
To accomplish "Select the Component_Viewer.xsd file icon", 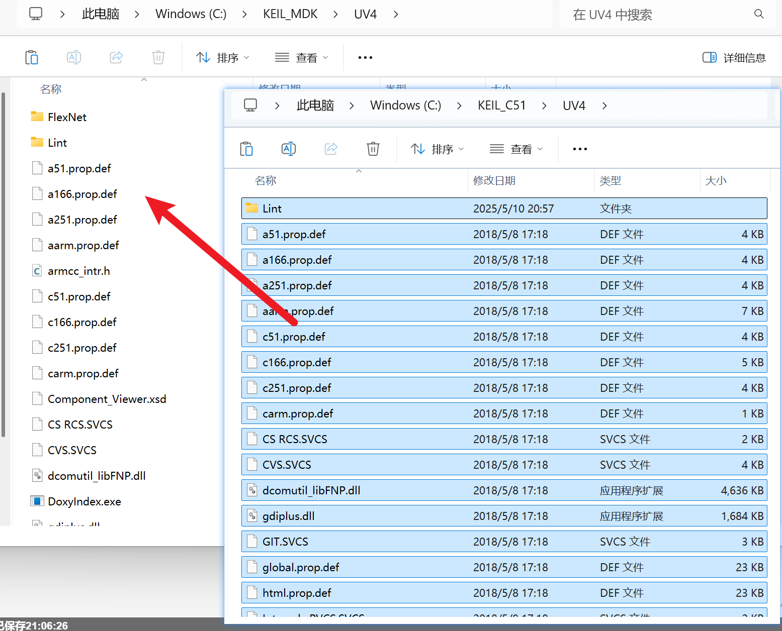I will click(37, 398).
